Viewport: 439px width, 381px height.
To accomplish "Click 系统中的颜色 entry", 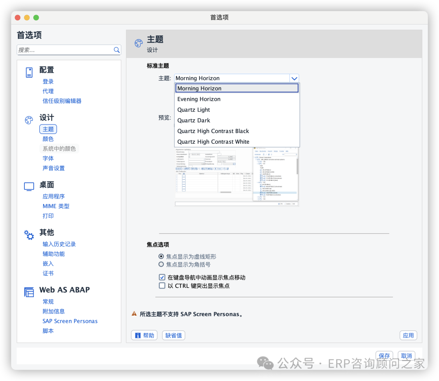I will point(59,149).
